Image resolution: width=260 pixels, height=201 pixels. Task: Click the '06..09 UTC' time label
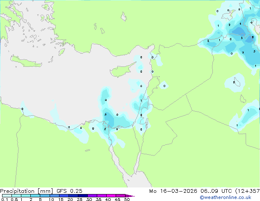[x=216, y=191]
